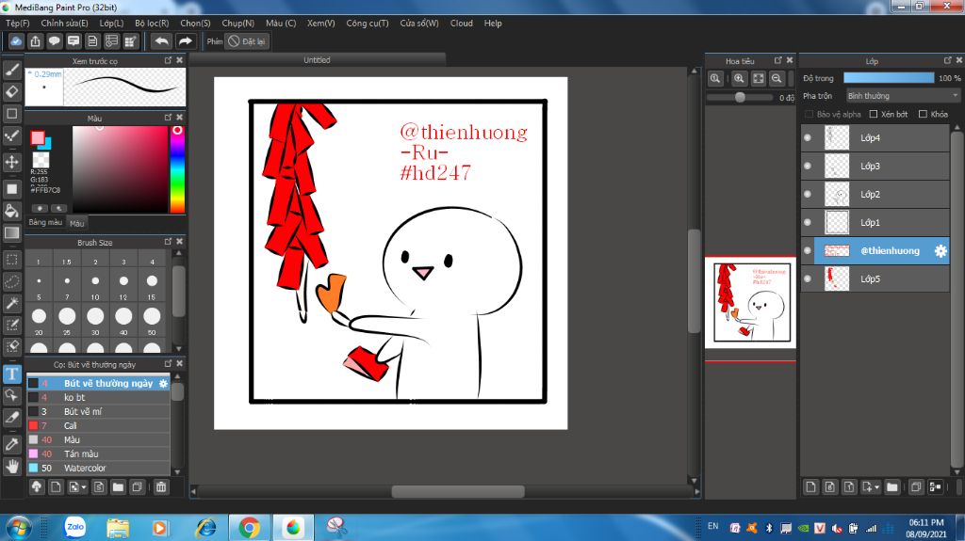Screen dimensions: 965x541
Task: Select the Magic Wand tool
Action: click(11, 303)
